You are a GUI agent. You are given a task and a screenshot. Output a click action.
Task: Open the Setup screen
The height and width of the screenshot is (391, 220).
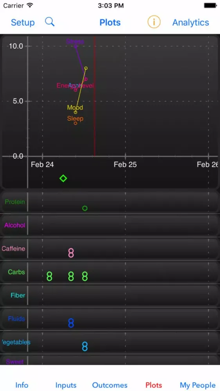coord(23,22)
